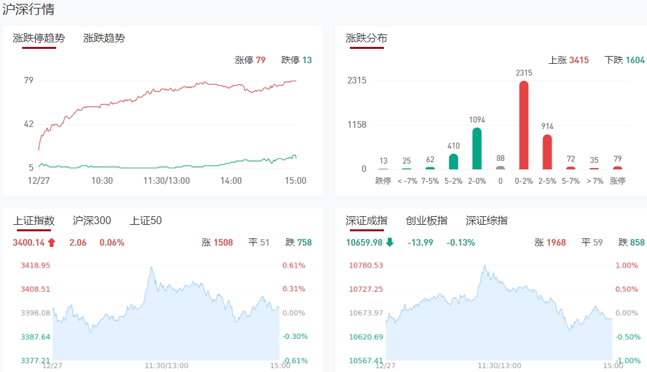This screenshot has width=647, height=372.
Task: Select the 创业板指 tab
Action: click(426, 221)
